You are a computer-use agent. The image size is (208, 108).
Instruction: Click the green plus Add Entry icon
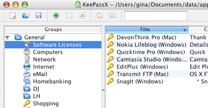[x=56, y=16]
